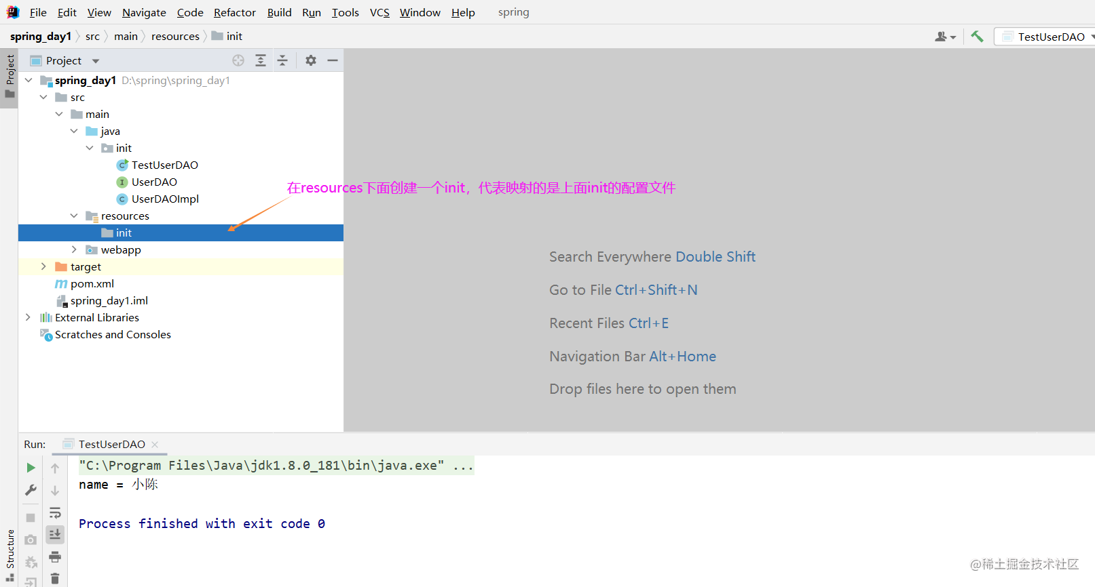Click the stop process square icon
1095x587 pixels.
click(31, 518)
